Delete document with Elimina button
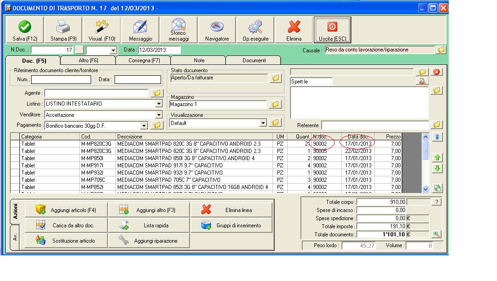Viewport: 497px width, 281px height. click(294, 30)
